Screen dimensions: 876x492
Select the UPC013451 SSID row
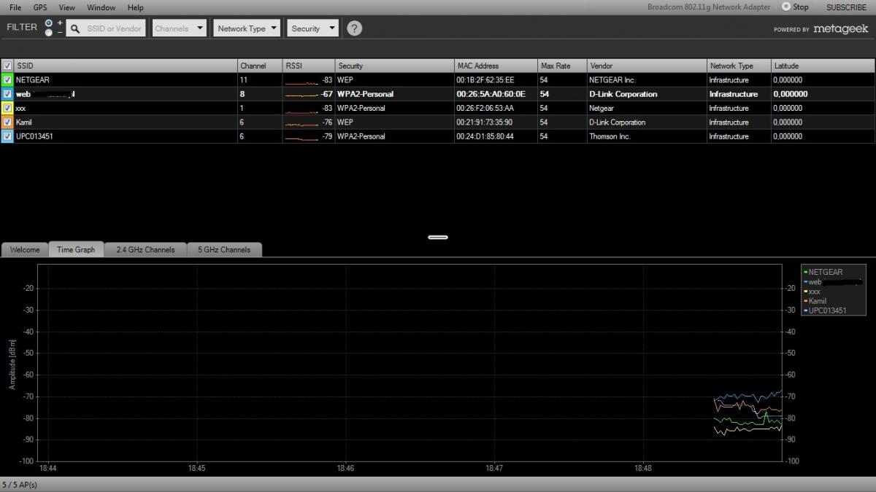pos(438,136)
